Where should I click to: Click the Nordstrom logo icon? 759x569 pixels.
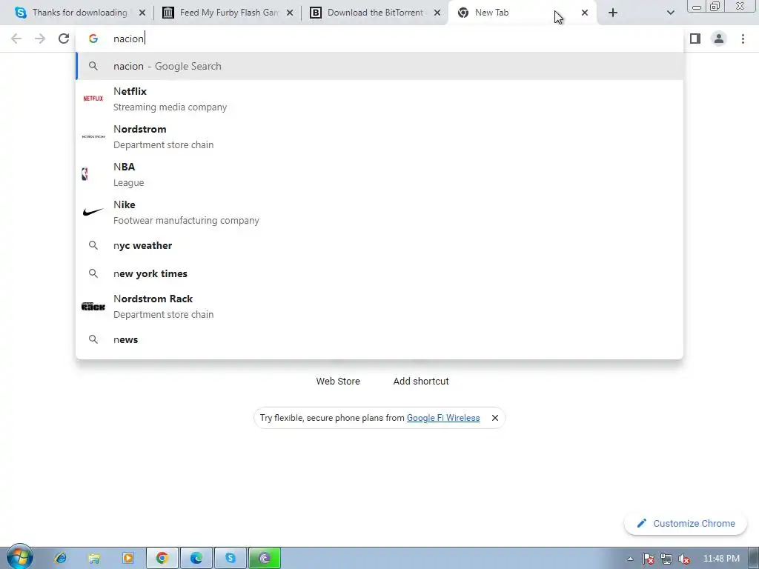(x=93, y=136)
